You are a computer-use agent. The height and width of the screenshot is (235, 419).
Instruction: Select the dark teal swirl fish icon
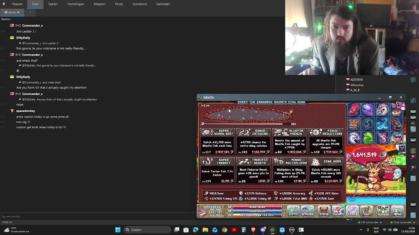click(x=368, y=124)
